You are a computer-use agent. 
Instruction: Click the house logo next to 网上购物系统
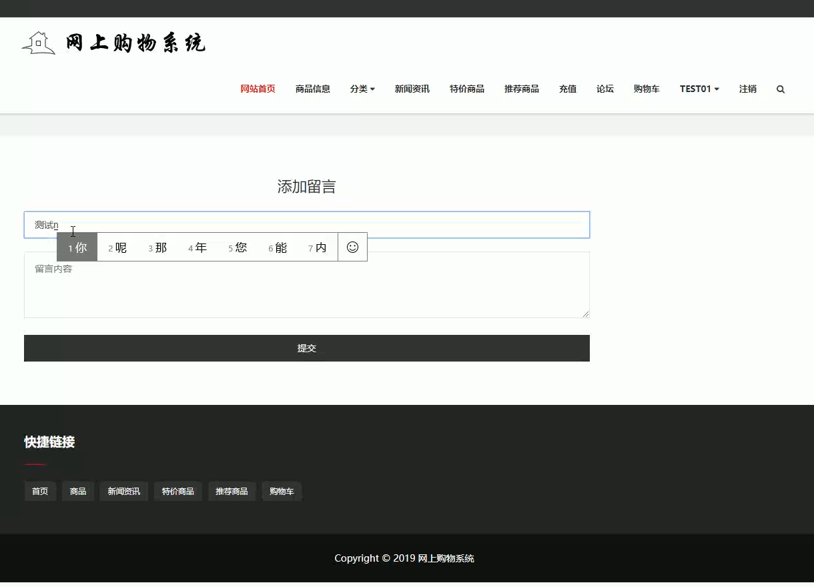pos(38,42)
